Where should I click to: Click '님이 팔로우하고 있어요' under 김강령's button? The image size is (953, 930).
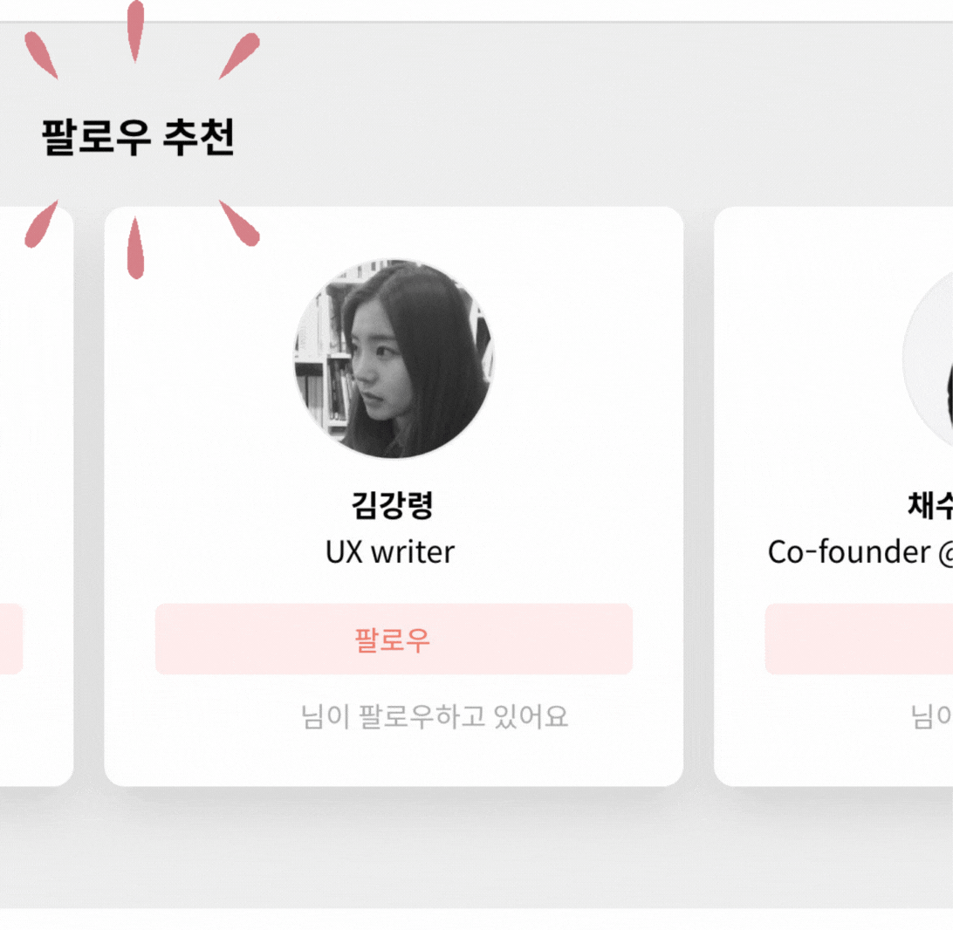point(435,716)
